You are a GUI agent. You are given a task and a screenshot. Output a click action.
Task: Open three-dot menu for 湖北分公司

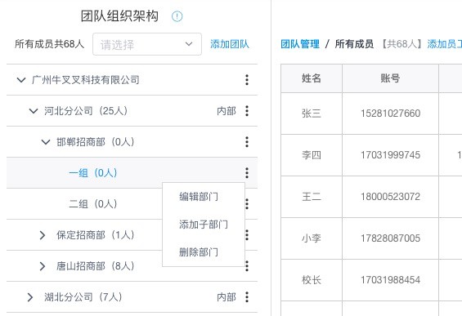(x=247, y=297)
